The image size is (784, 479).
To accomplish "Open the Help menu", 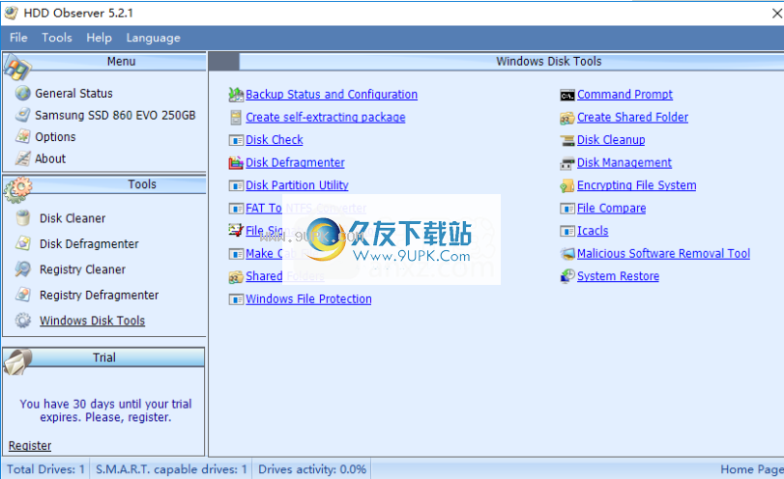I will pyautogui.click(x=99, y=38).
